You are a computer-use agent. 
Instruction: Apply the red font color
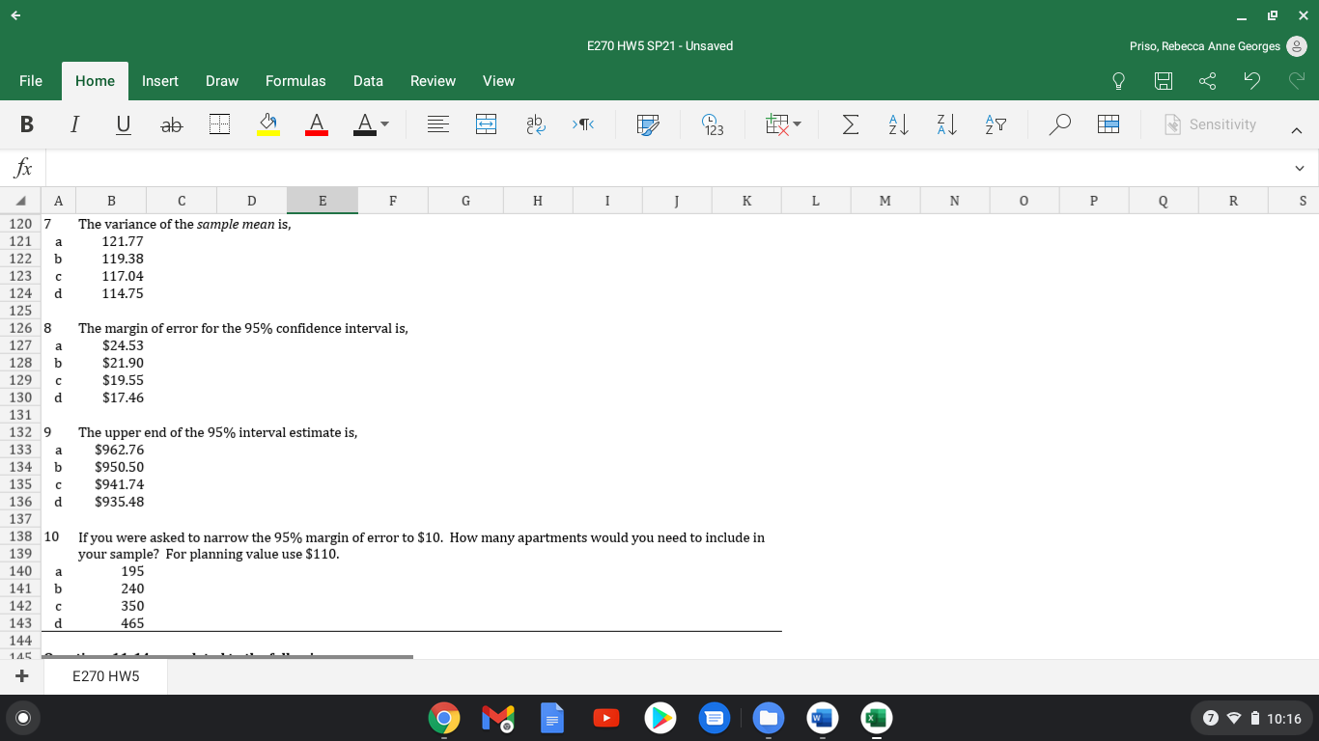tap(316, 124)
